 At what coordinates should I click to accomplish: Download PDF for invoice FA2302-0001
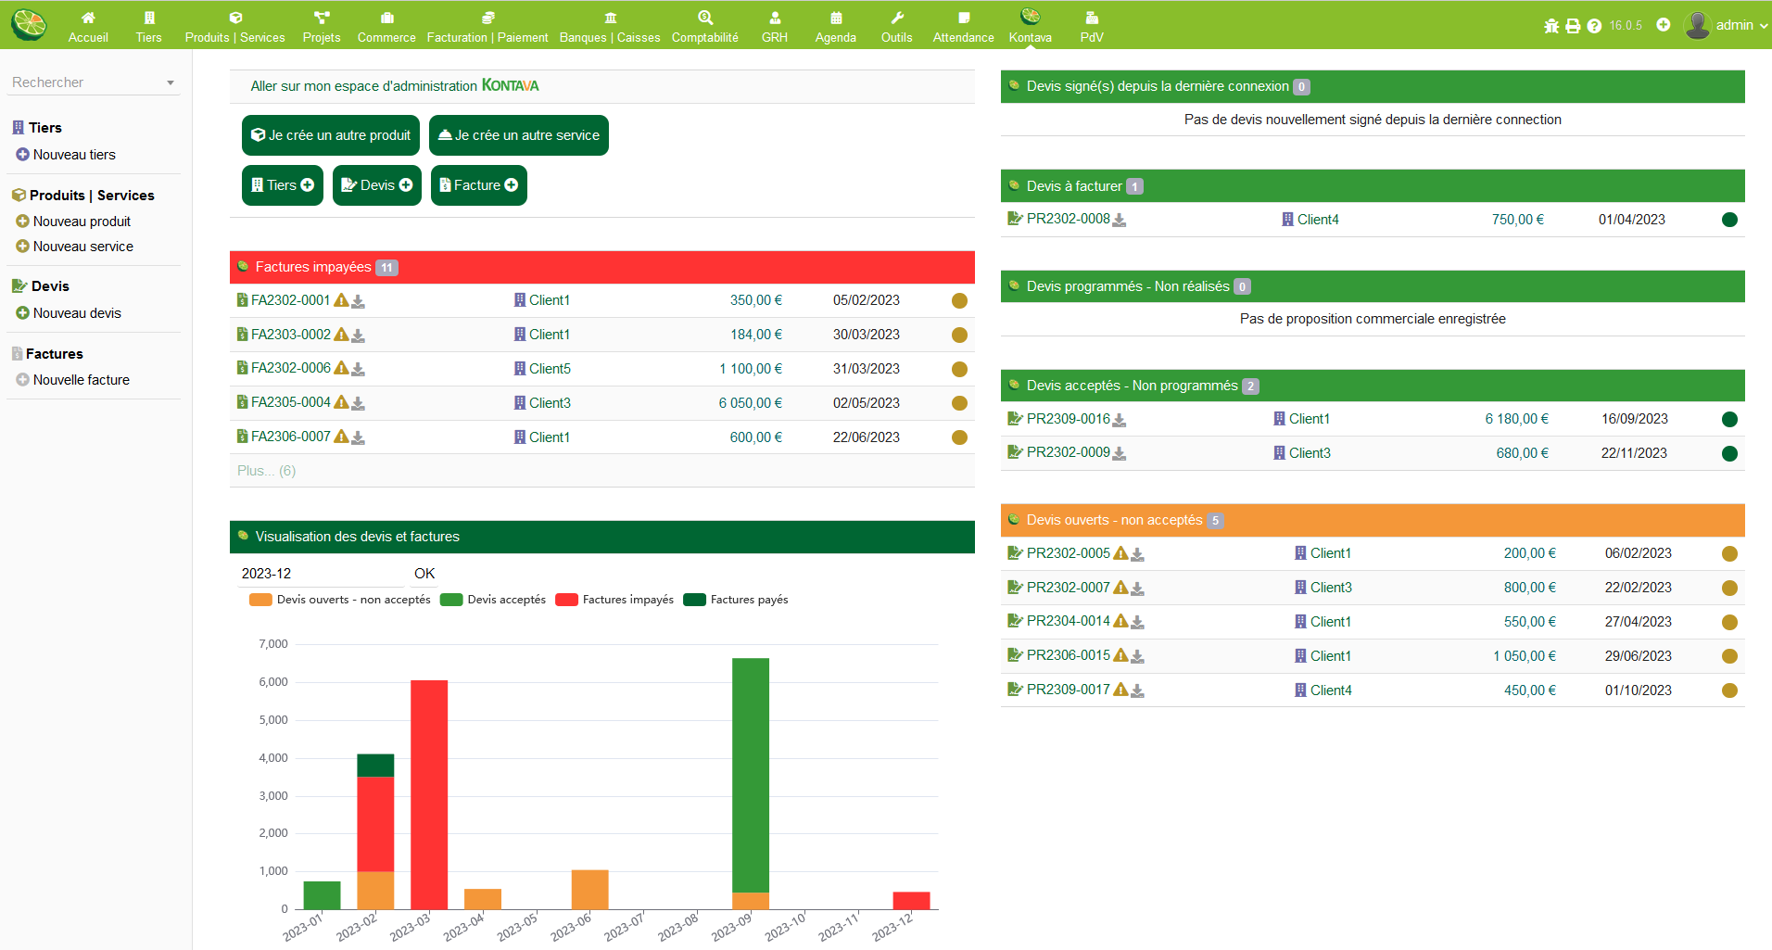click(x=359, y=301)
